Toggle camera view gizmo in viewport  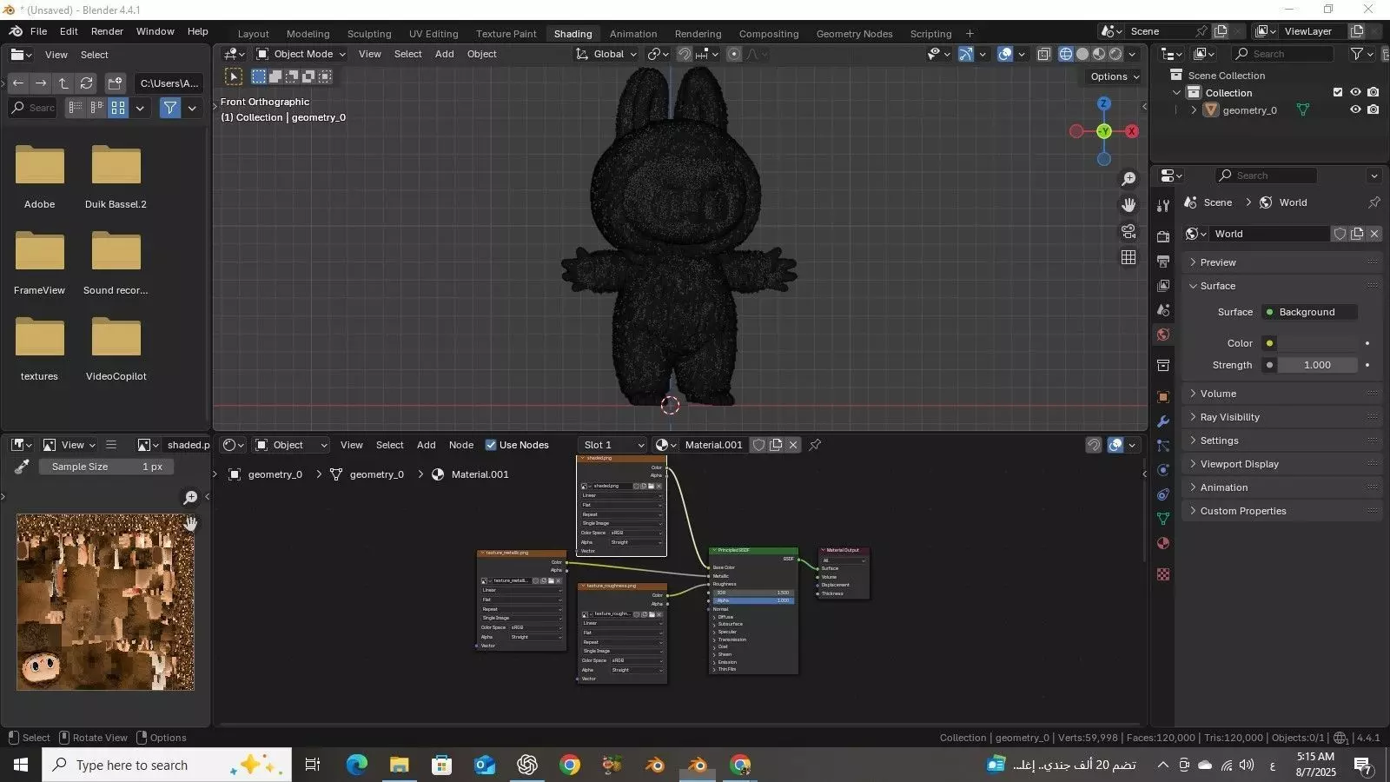coord(1129,231)
